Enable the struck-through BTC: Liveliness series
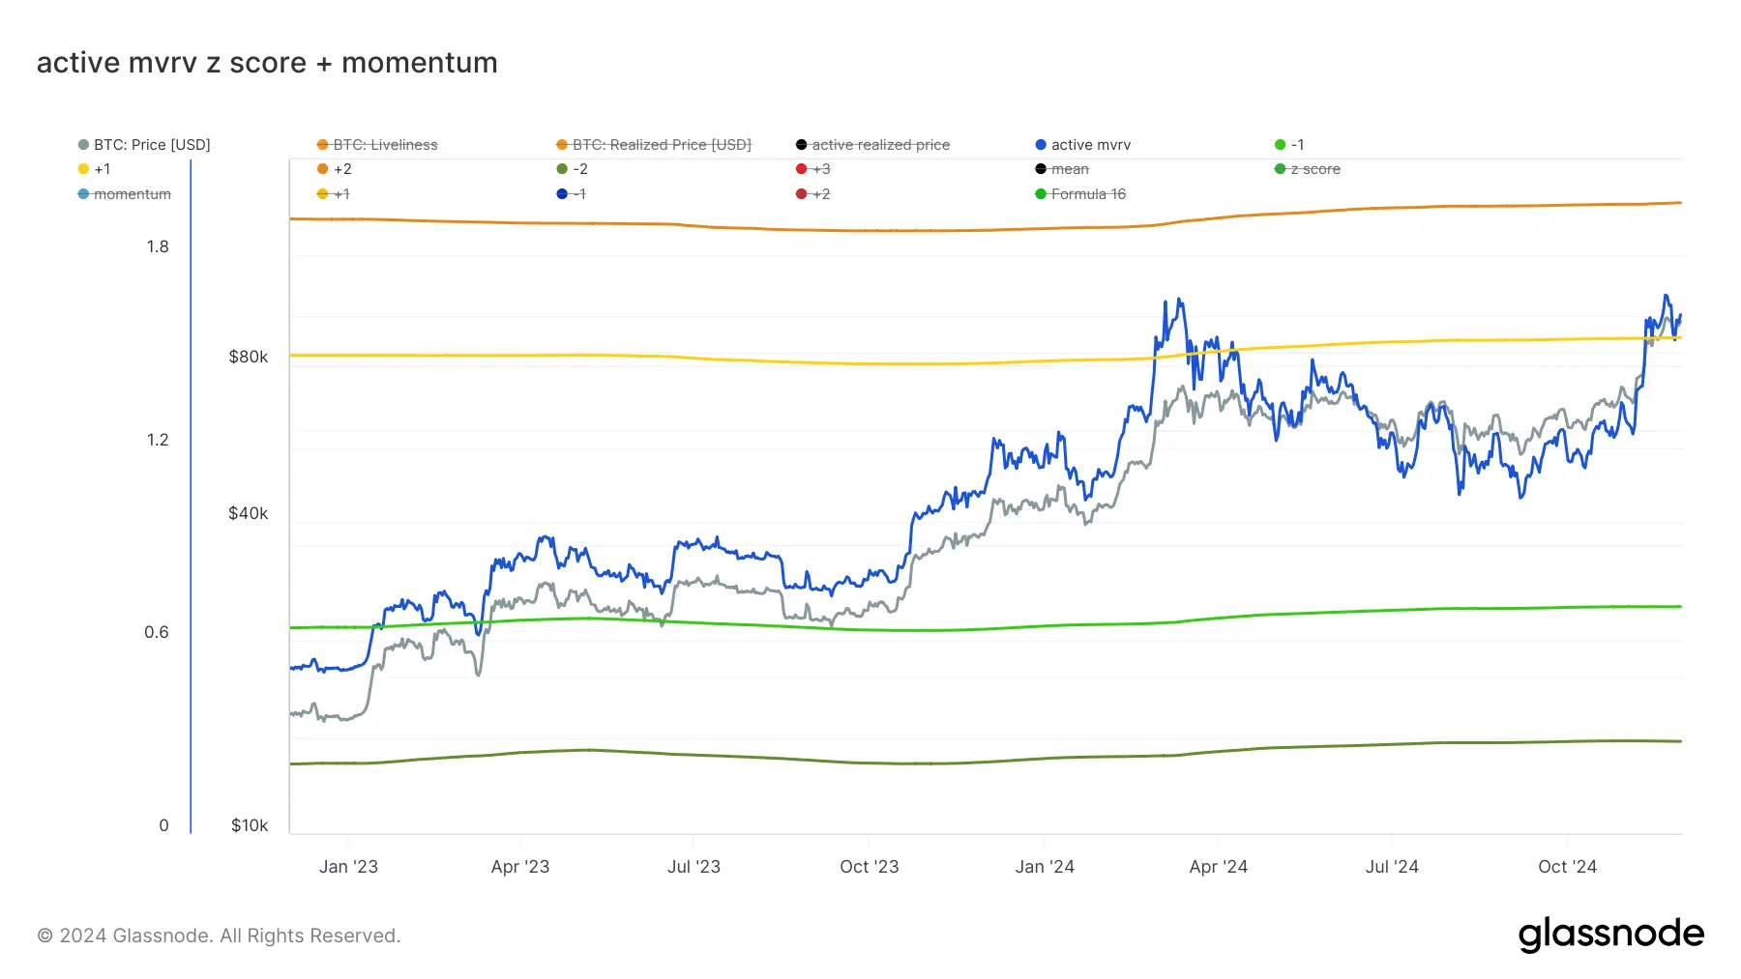The height and width of the screenshot is (979, 1741). coord(377,145)
